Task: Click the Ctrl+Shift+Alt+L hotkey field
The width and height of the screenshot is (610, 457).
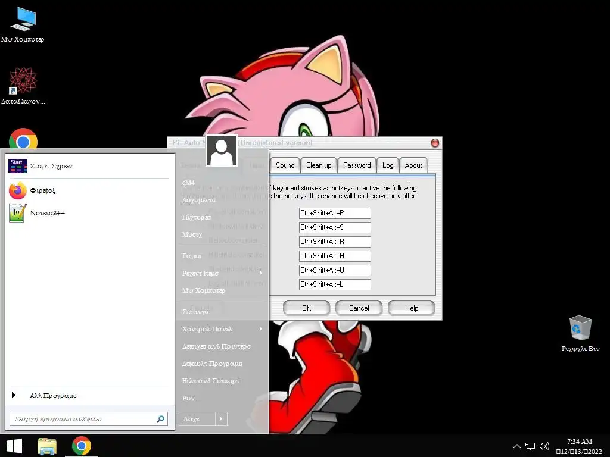Action: pos(335,284)
